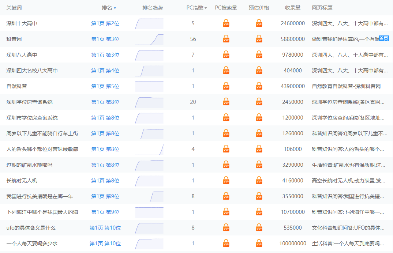The image size is (393, 253).
Task: Click VIP lock icon in PC搜索量 for 科普网
Action: coord(226,39)
